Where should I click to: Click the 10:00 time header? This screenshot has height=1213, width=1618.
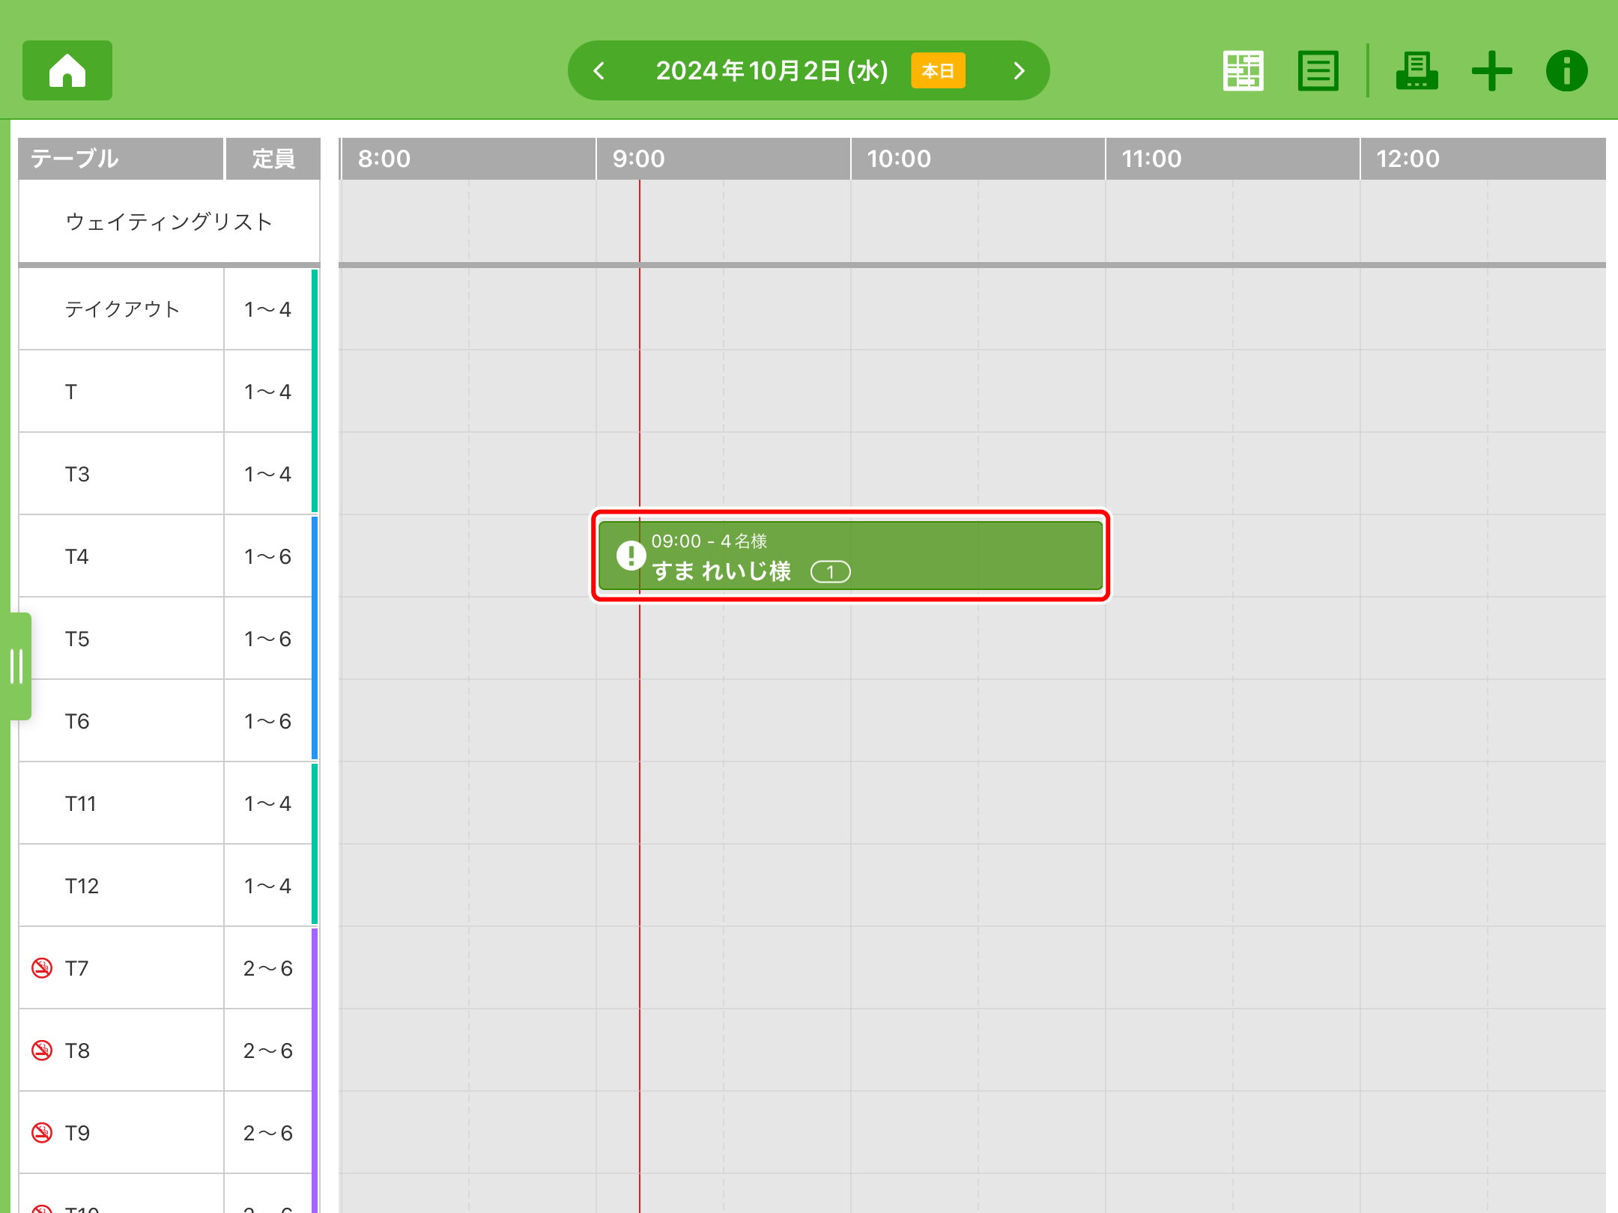click(x=899, y=159)
